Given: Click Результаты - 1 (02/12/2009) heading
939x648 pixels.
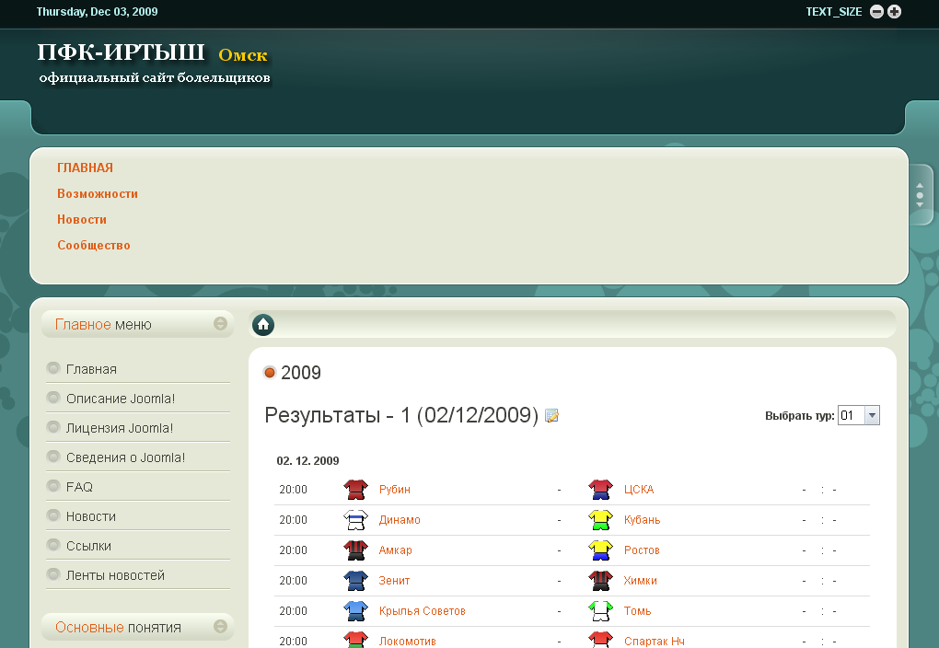Looking at the screenshot, I should (401, 415).
